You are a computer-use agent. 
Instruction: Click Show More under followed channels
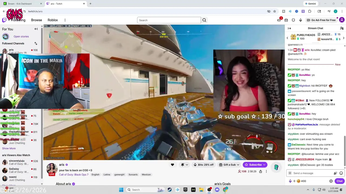[x=9, y=148]
